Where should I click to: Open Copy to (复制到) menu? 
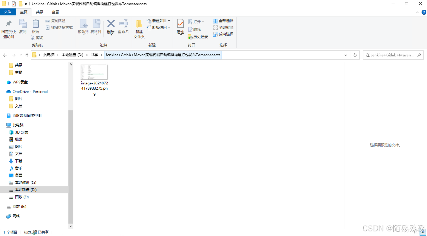[x=96, y=27]
